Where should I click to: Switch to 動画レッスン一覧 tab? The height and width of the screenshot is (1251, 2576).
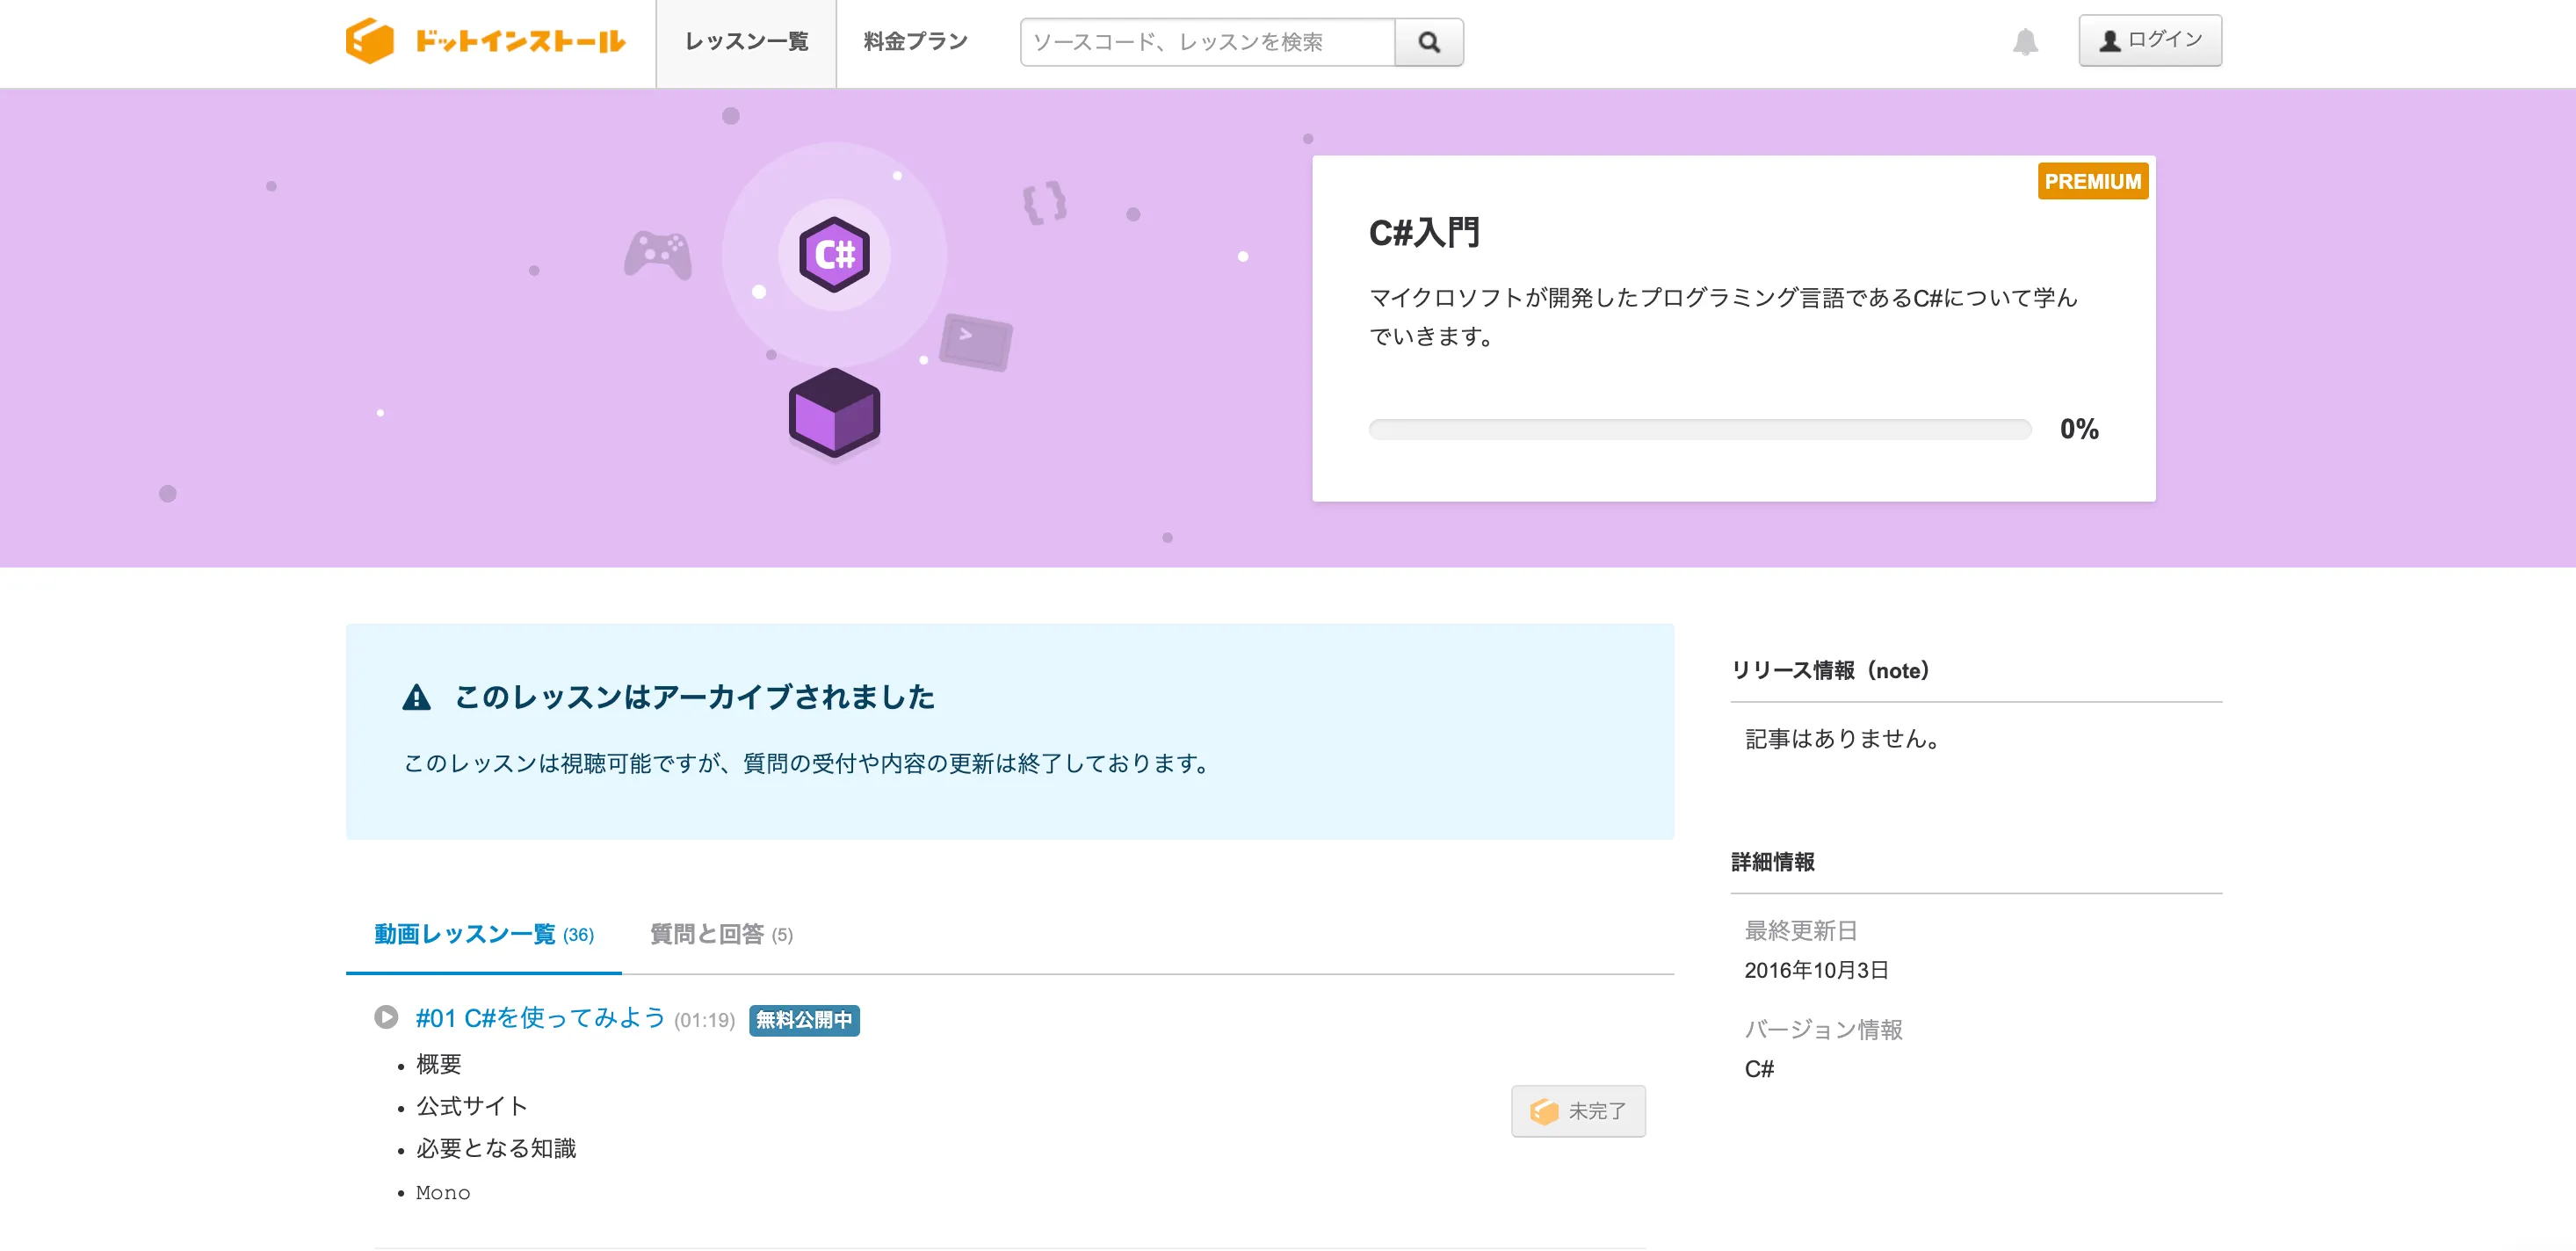click(484, 934)
